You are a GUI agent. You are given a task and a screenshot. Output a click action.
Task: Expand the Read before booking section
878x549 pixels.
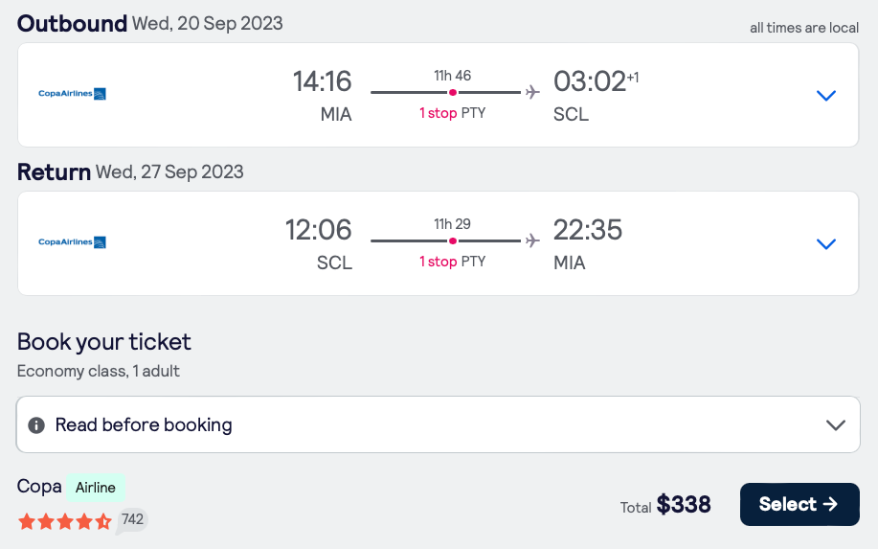pos(835,425)
